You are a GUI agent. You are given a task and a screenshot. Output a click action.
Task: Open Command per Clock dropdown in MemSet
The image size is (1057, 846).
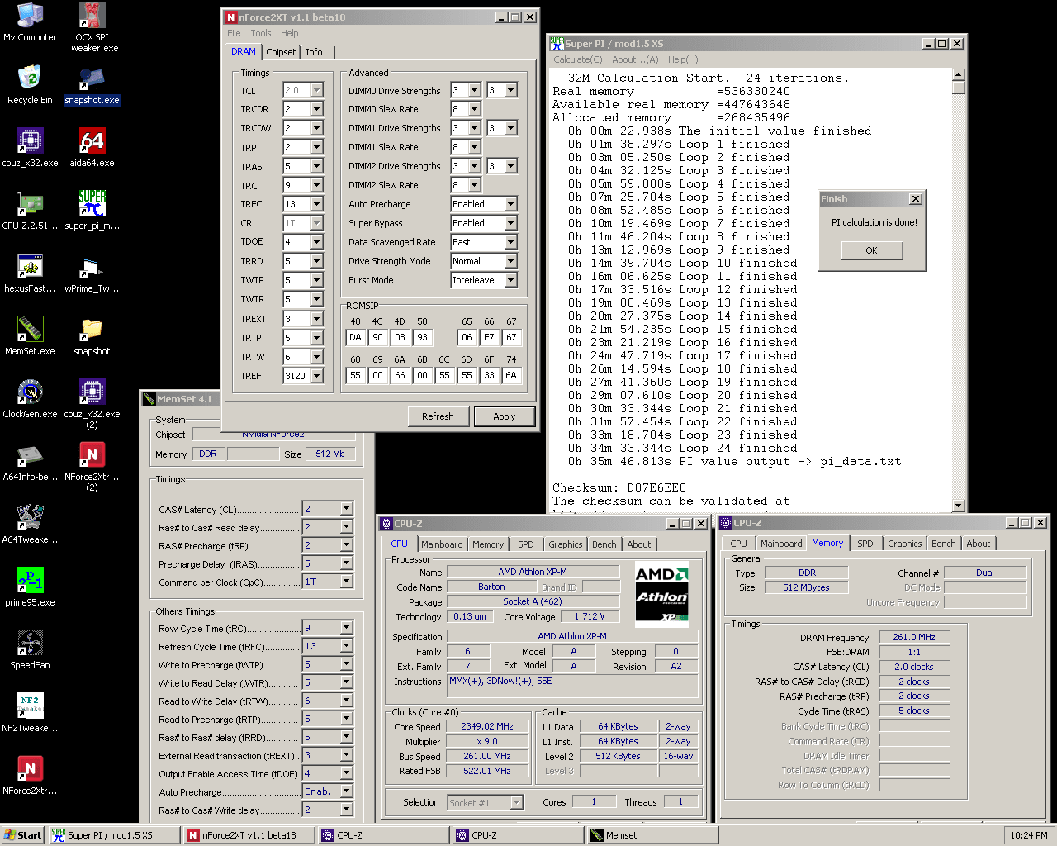[x=347, y=582]
